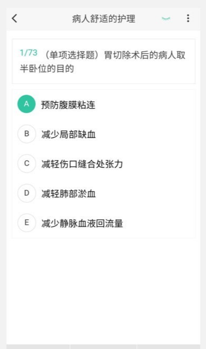Pick answer text 减少局部缺血
Image resolution: width=206 pixels, height=349 pixels.
(x=68, y=134)
